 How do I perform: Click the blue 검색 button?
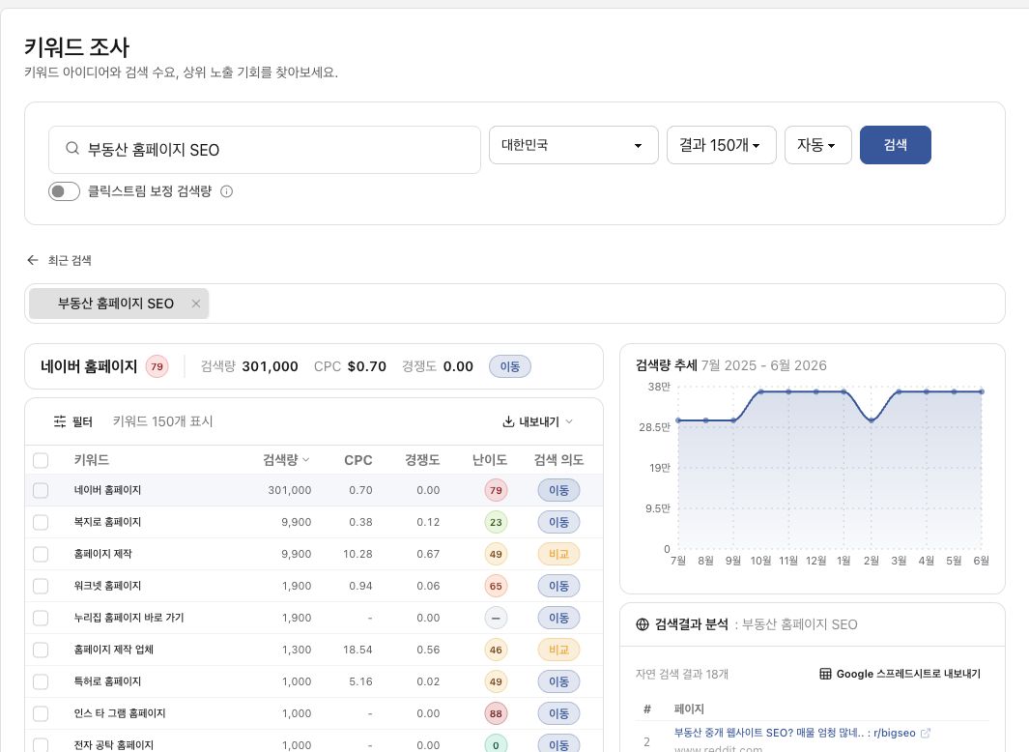tap(895, 145)
